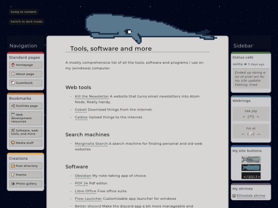Open Software, web-tools, and more page
Screen dimensions: 278x208
point(26,132)
